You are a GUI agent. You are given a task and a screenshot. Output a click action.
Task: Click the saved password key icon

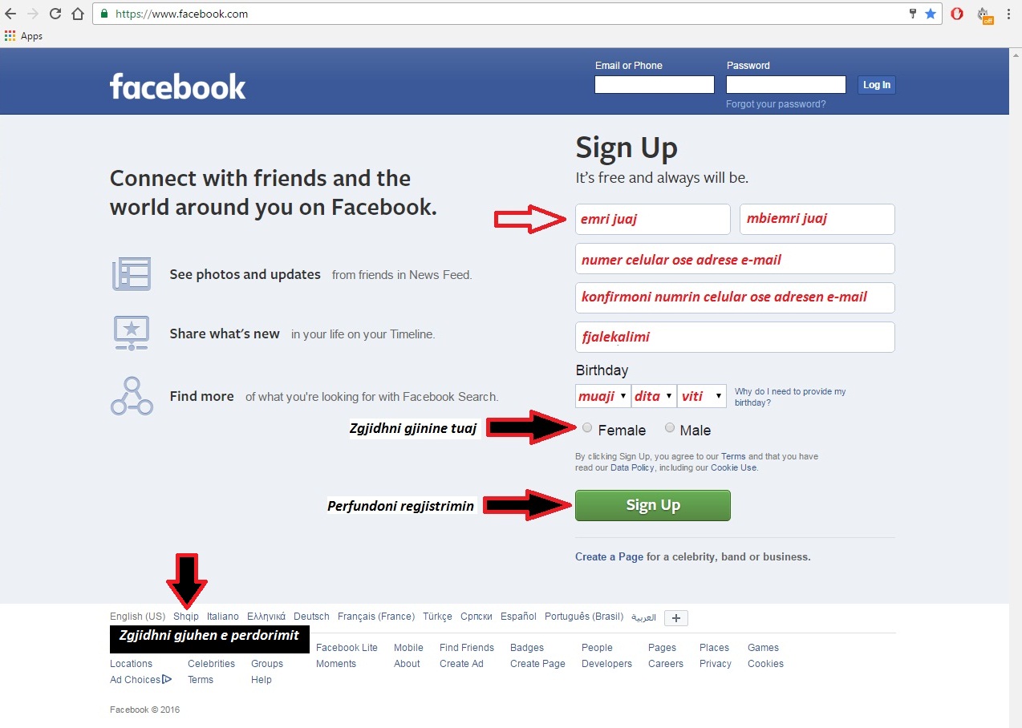coord(913,14)
